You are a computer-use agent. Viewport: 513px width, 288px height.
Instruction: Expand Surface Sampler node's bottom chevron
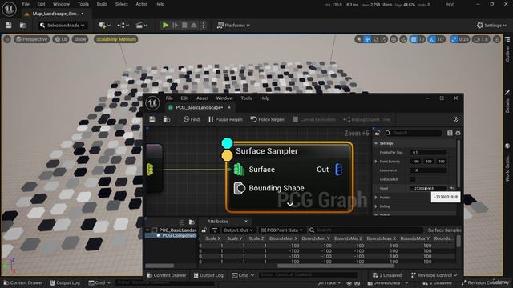(x=290, y=205)
